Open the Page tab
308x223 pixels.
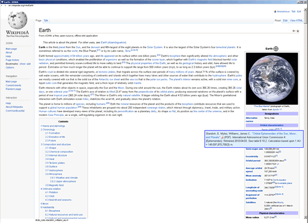[38, 20]
